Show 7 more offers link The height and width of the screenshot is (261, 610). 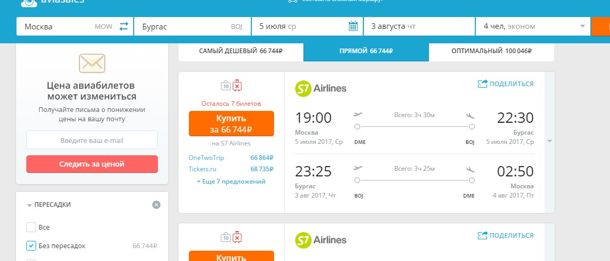tap(231, 181)
